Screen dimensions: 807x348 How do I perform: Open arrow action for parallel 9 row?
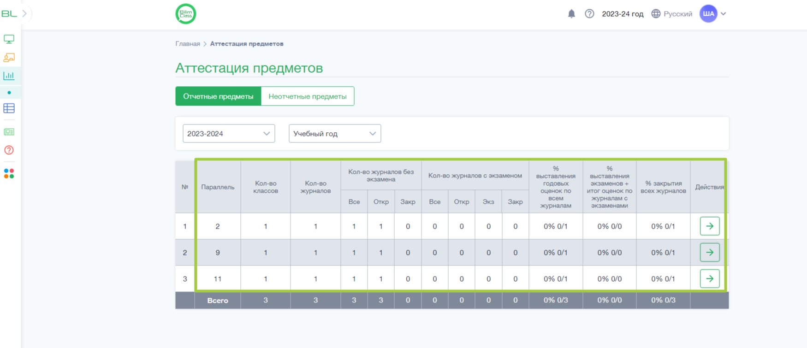click(710, 253)
